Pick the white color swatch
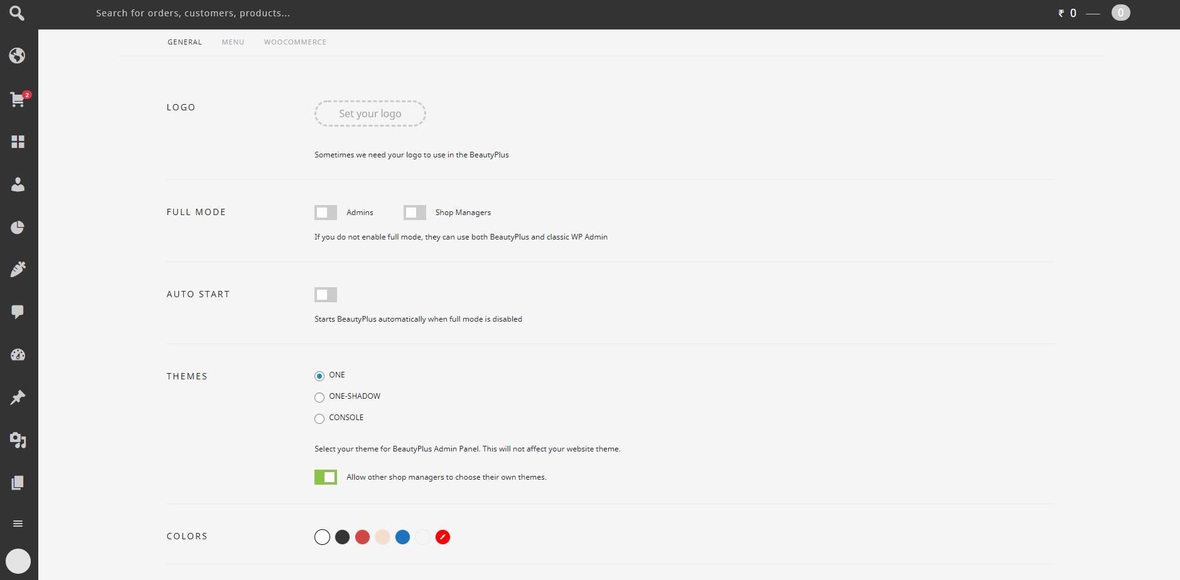Viewport: 1180px width, 580px height. 322,537
